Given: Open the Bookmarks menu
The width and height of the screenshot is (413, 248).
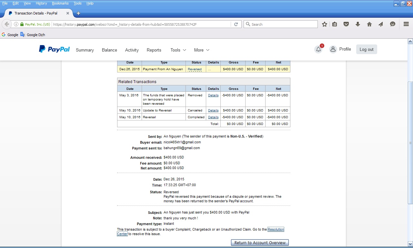Looking at the screenshot, I should click(x=60, y=3).
